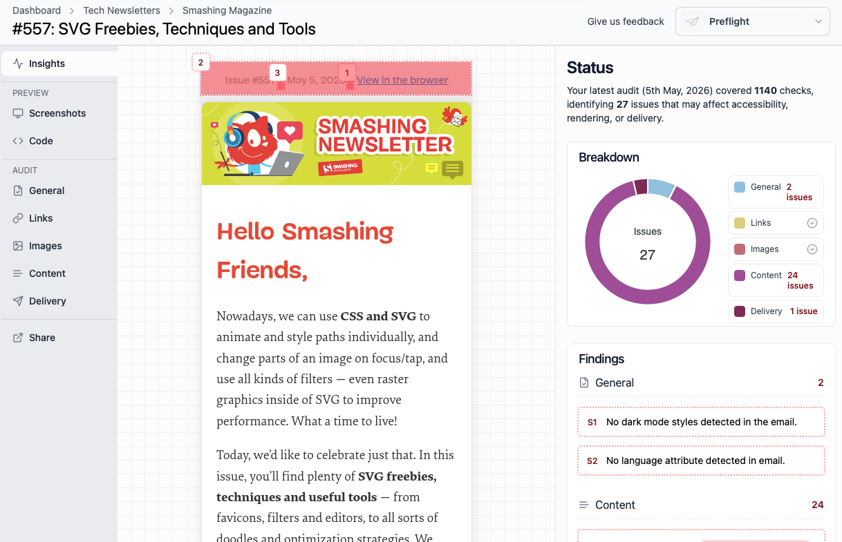The height and width of the screenshot is (542, 842).
Task: Select the Links legend entry
Action: coord(776,223)
